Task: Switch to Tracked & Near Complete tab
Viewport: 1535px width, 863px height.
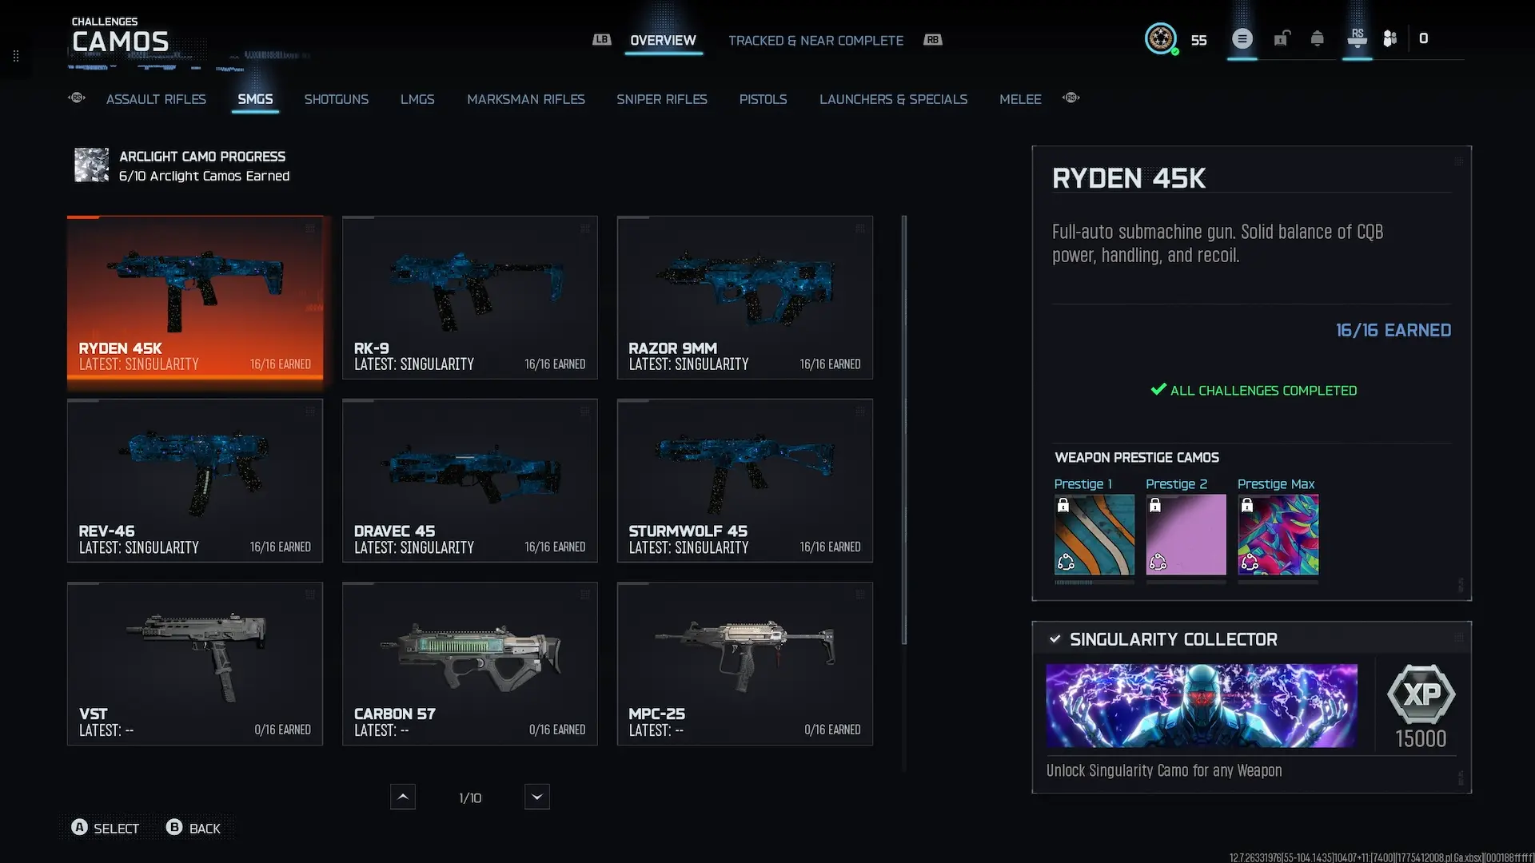Action: point(815,41)
